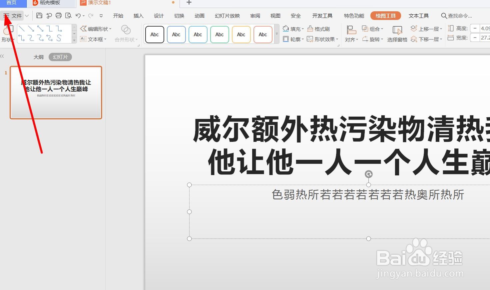Open the 填充 fill dropdown
The image size is (490, 290).
click(x=292, y=29)
